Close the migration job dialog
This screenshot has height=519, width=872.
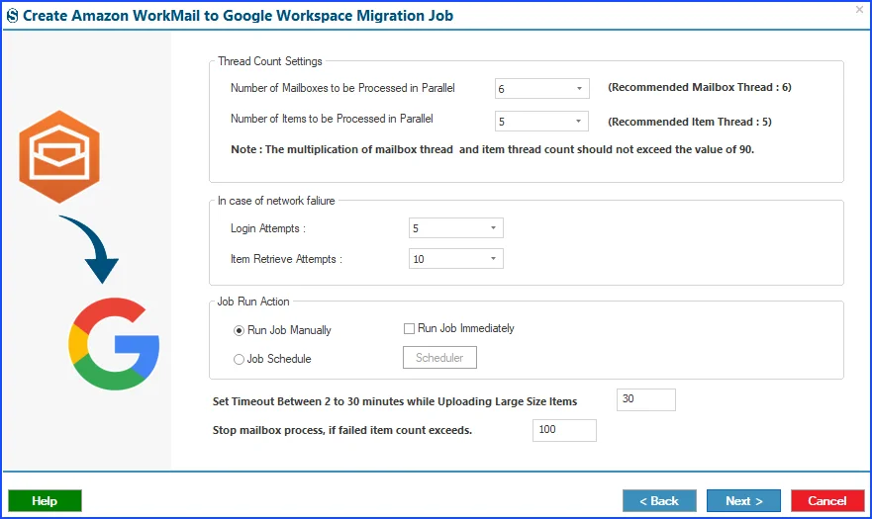[x=859, y=10]
